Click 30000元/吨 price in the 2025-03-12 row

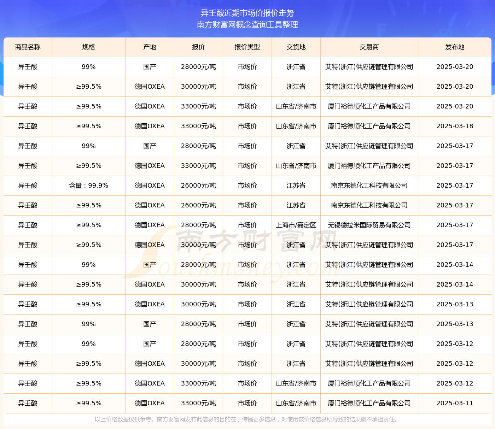(198, 364)
